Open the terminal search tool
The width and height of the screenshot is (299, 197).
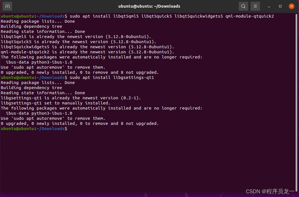[x=243, y=6]
